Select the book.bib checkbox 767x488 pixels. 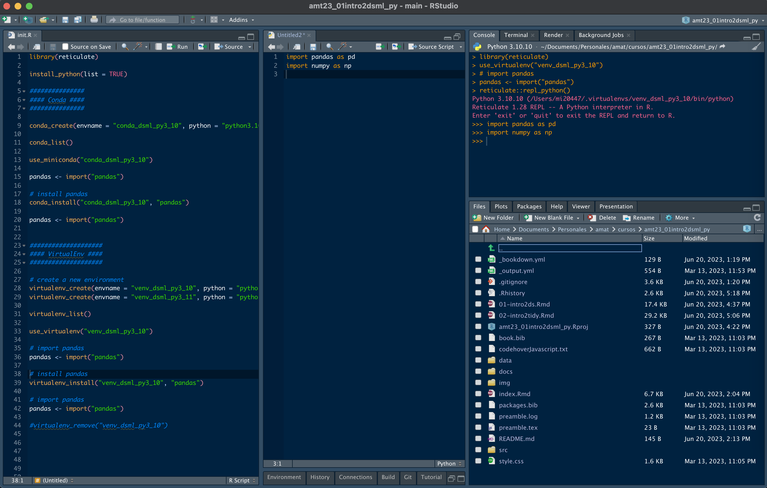tap(478, 338)
